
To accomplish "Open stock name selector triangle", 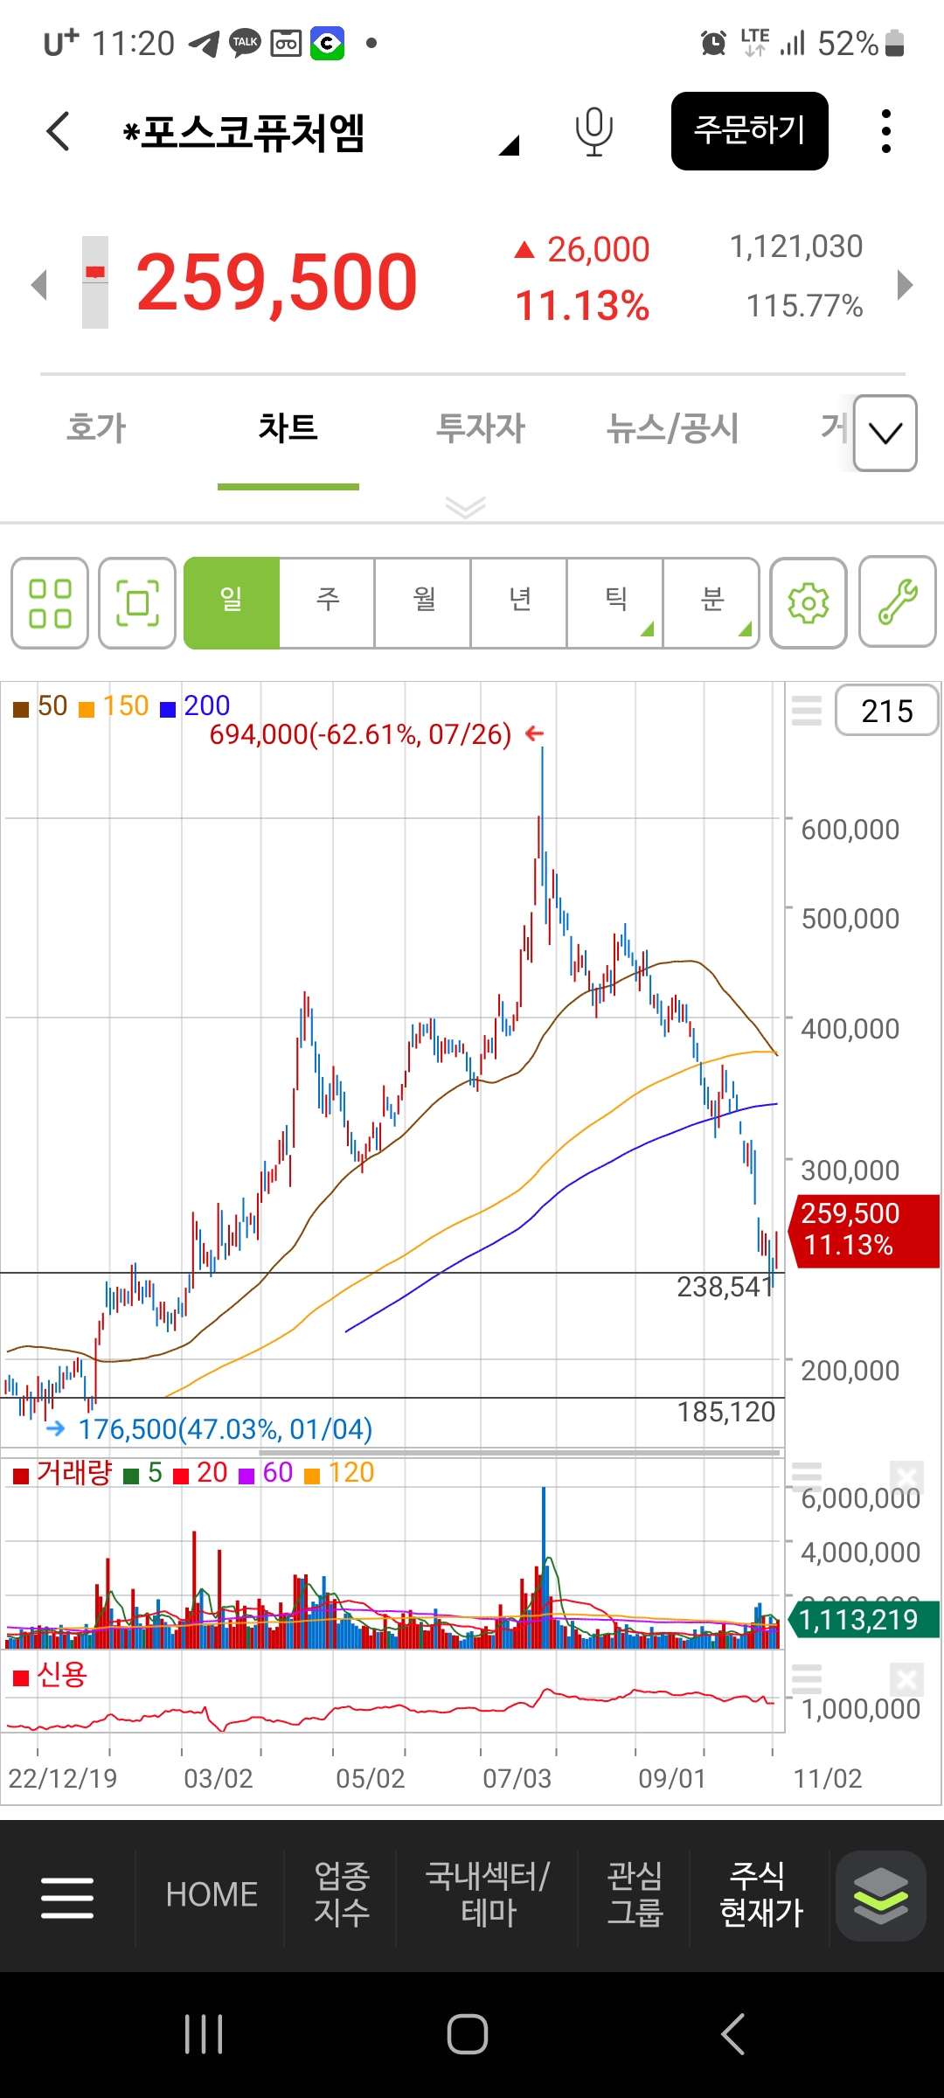I will (510, 145).
